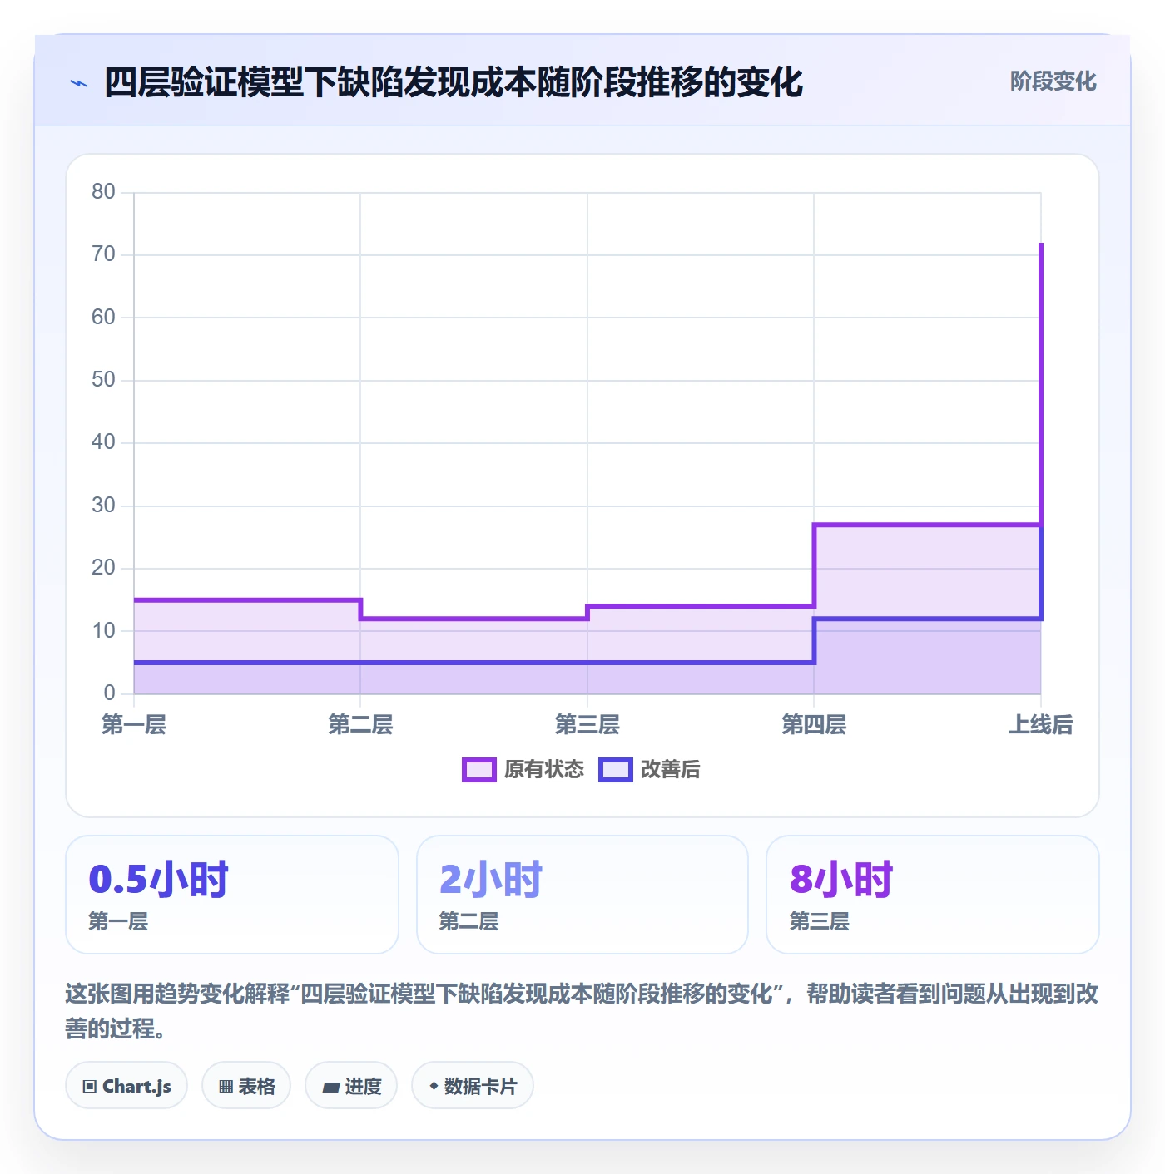Click the 50 y-axis value
The width and height of the screenshot is (1165, 1174).
103,380
